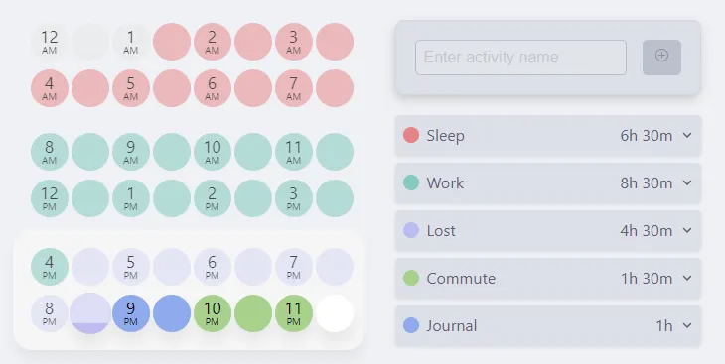This screenshot has width=725, height=364.
Task: Toggle the 12 AM time slot
Action: click(50, 42)
